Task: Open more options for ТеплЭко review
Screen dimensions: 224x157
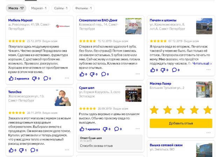Action: [67, 150]
